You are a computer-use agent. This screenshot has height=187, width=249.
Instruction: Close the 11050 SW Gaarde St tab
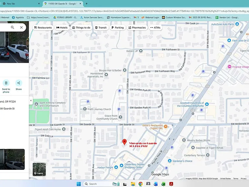pyautogui.click(x=80, y=4)
